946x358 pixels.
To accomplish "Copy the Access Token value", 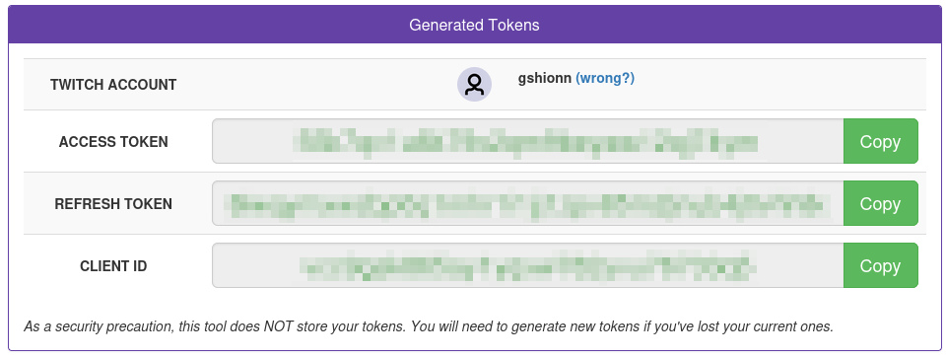I will (x=880, y=141).
